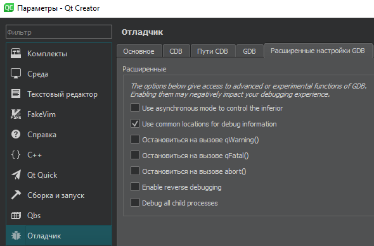Open FakeVim settings label

pos(41,114)
